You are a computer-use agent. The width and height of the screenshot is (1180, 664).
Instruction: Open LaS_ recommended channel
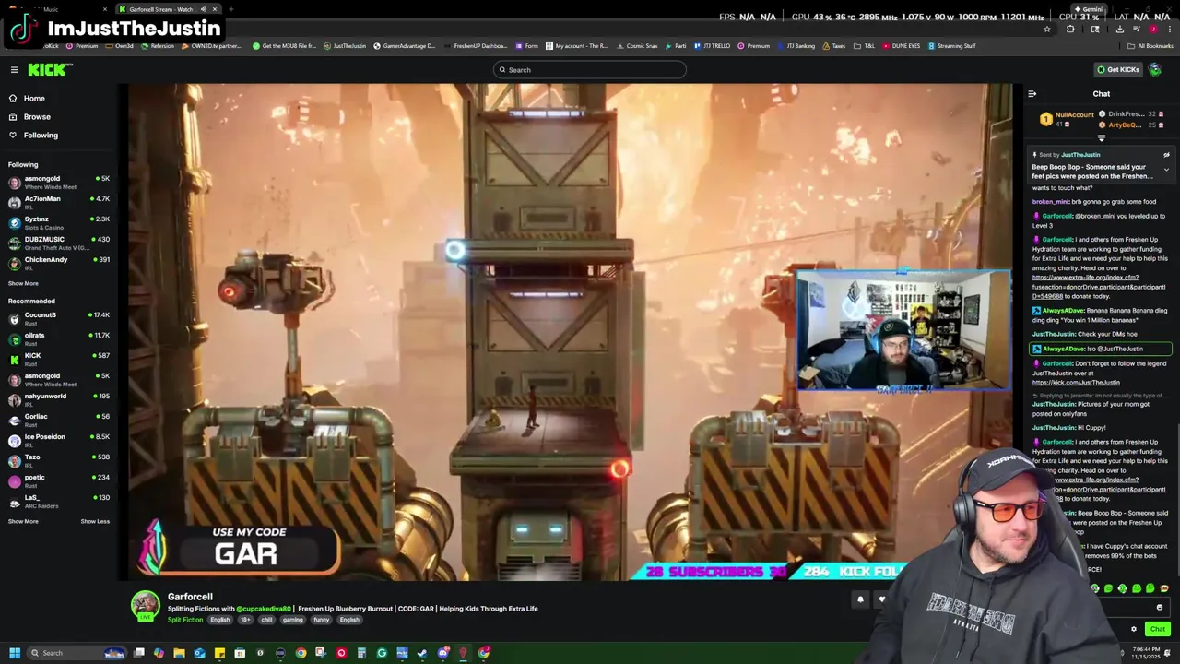(59, 501)
